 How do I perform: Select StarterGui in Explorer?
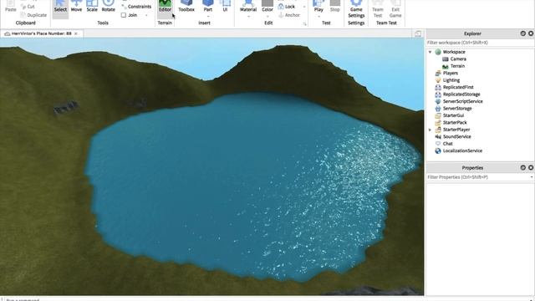[x=453, y=115]
